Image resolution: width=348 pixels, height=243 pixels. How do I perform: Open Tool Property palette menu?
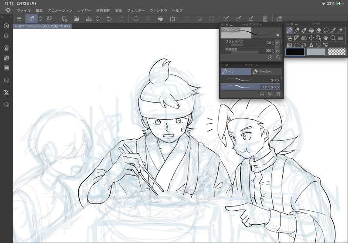tap(223, 25)
